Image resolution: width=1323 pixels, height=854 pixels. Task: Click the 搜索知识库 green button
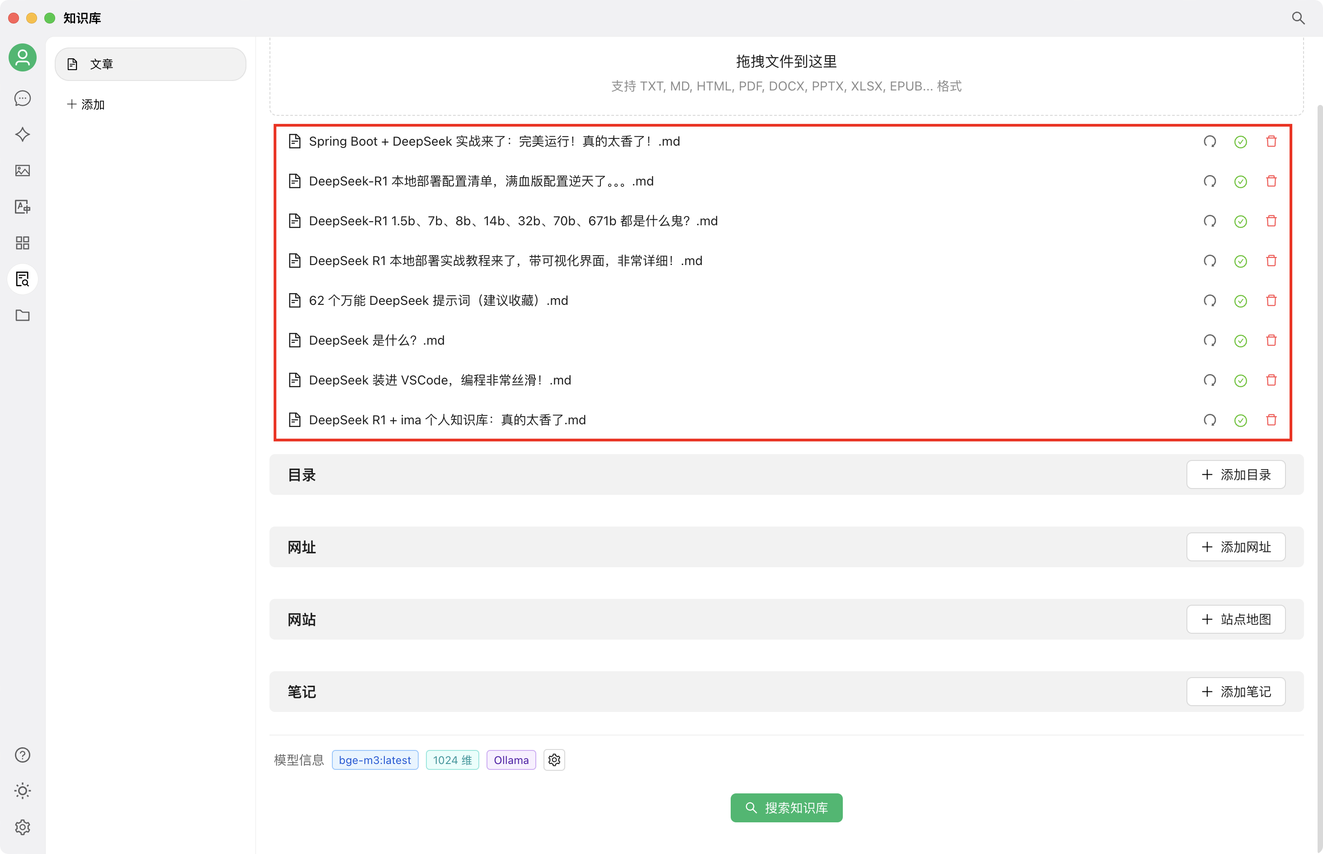pyautogui.click(x=786, y=808)
